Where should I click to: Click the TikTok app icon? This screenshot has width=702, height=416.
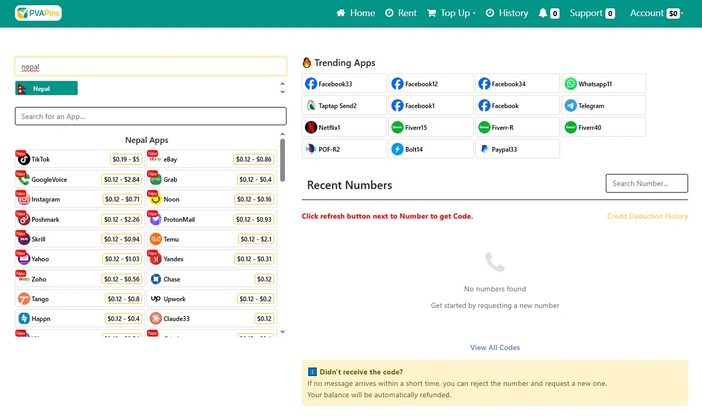click(24, 159)
